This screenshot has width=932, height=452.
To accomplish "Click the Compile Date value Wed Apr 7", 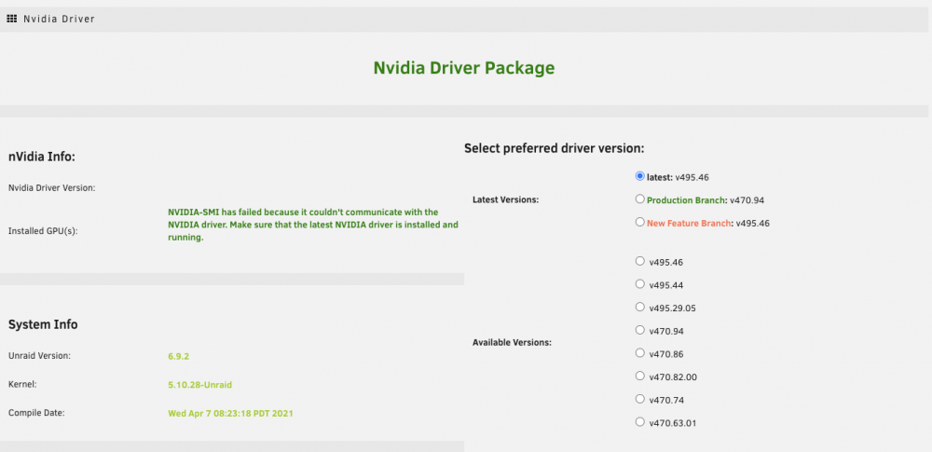I will 230,413.
